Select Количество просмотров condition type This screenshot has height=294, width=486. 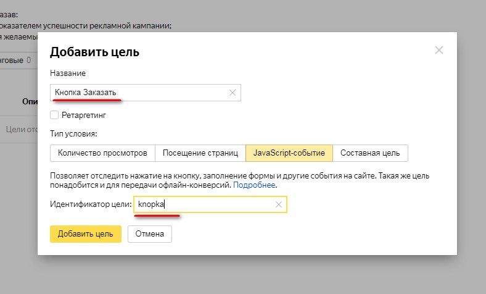tap(102, 153)
